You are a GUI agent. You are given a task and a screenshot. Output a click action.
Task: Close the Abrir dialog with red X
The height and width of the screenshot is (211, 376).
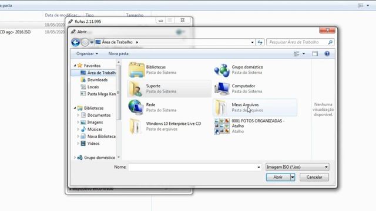click(327, 30)
